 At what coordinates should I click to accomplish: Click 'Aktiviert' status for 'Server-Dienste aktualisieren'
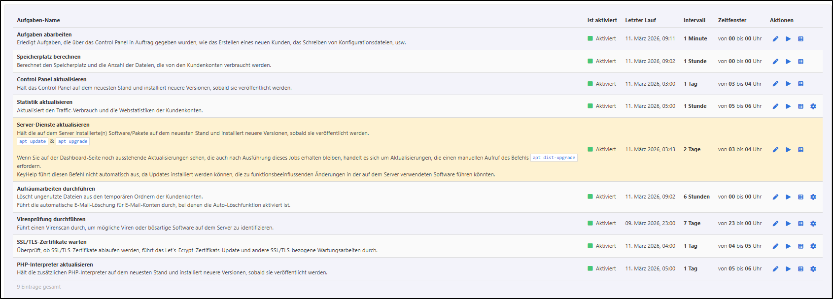coord(602,149)
